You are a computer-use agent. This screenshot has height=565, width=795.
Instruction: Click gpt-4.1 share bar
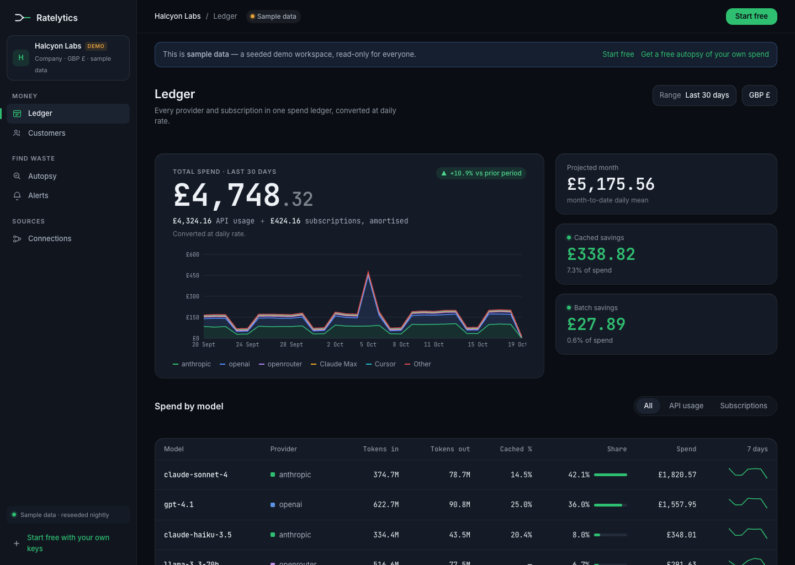click(x=611, y=505)
